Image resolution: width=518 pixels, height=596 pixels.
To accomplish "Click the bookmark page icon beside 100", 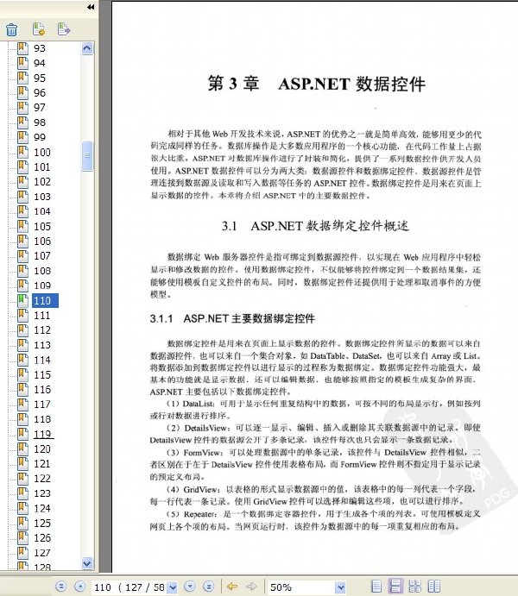I will [x=22, y=152].
